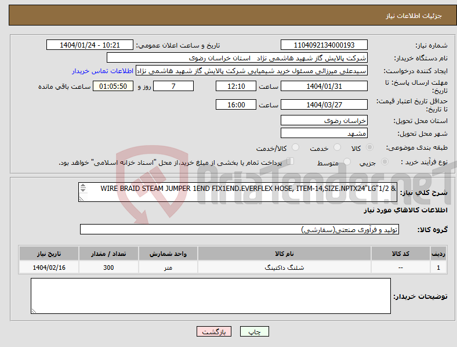Click the WIRE BRAID STEAM JUMPER description box

coord(238,192)
